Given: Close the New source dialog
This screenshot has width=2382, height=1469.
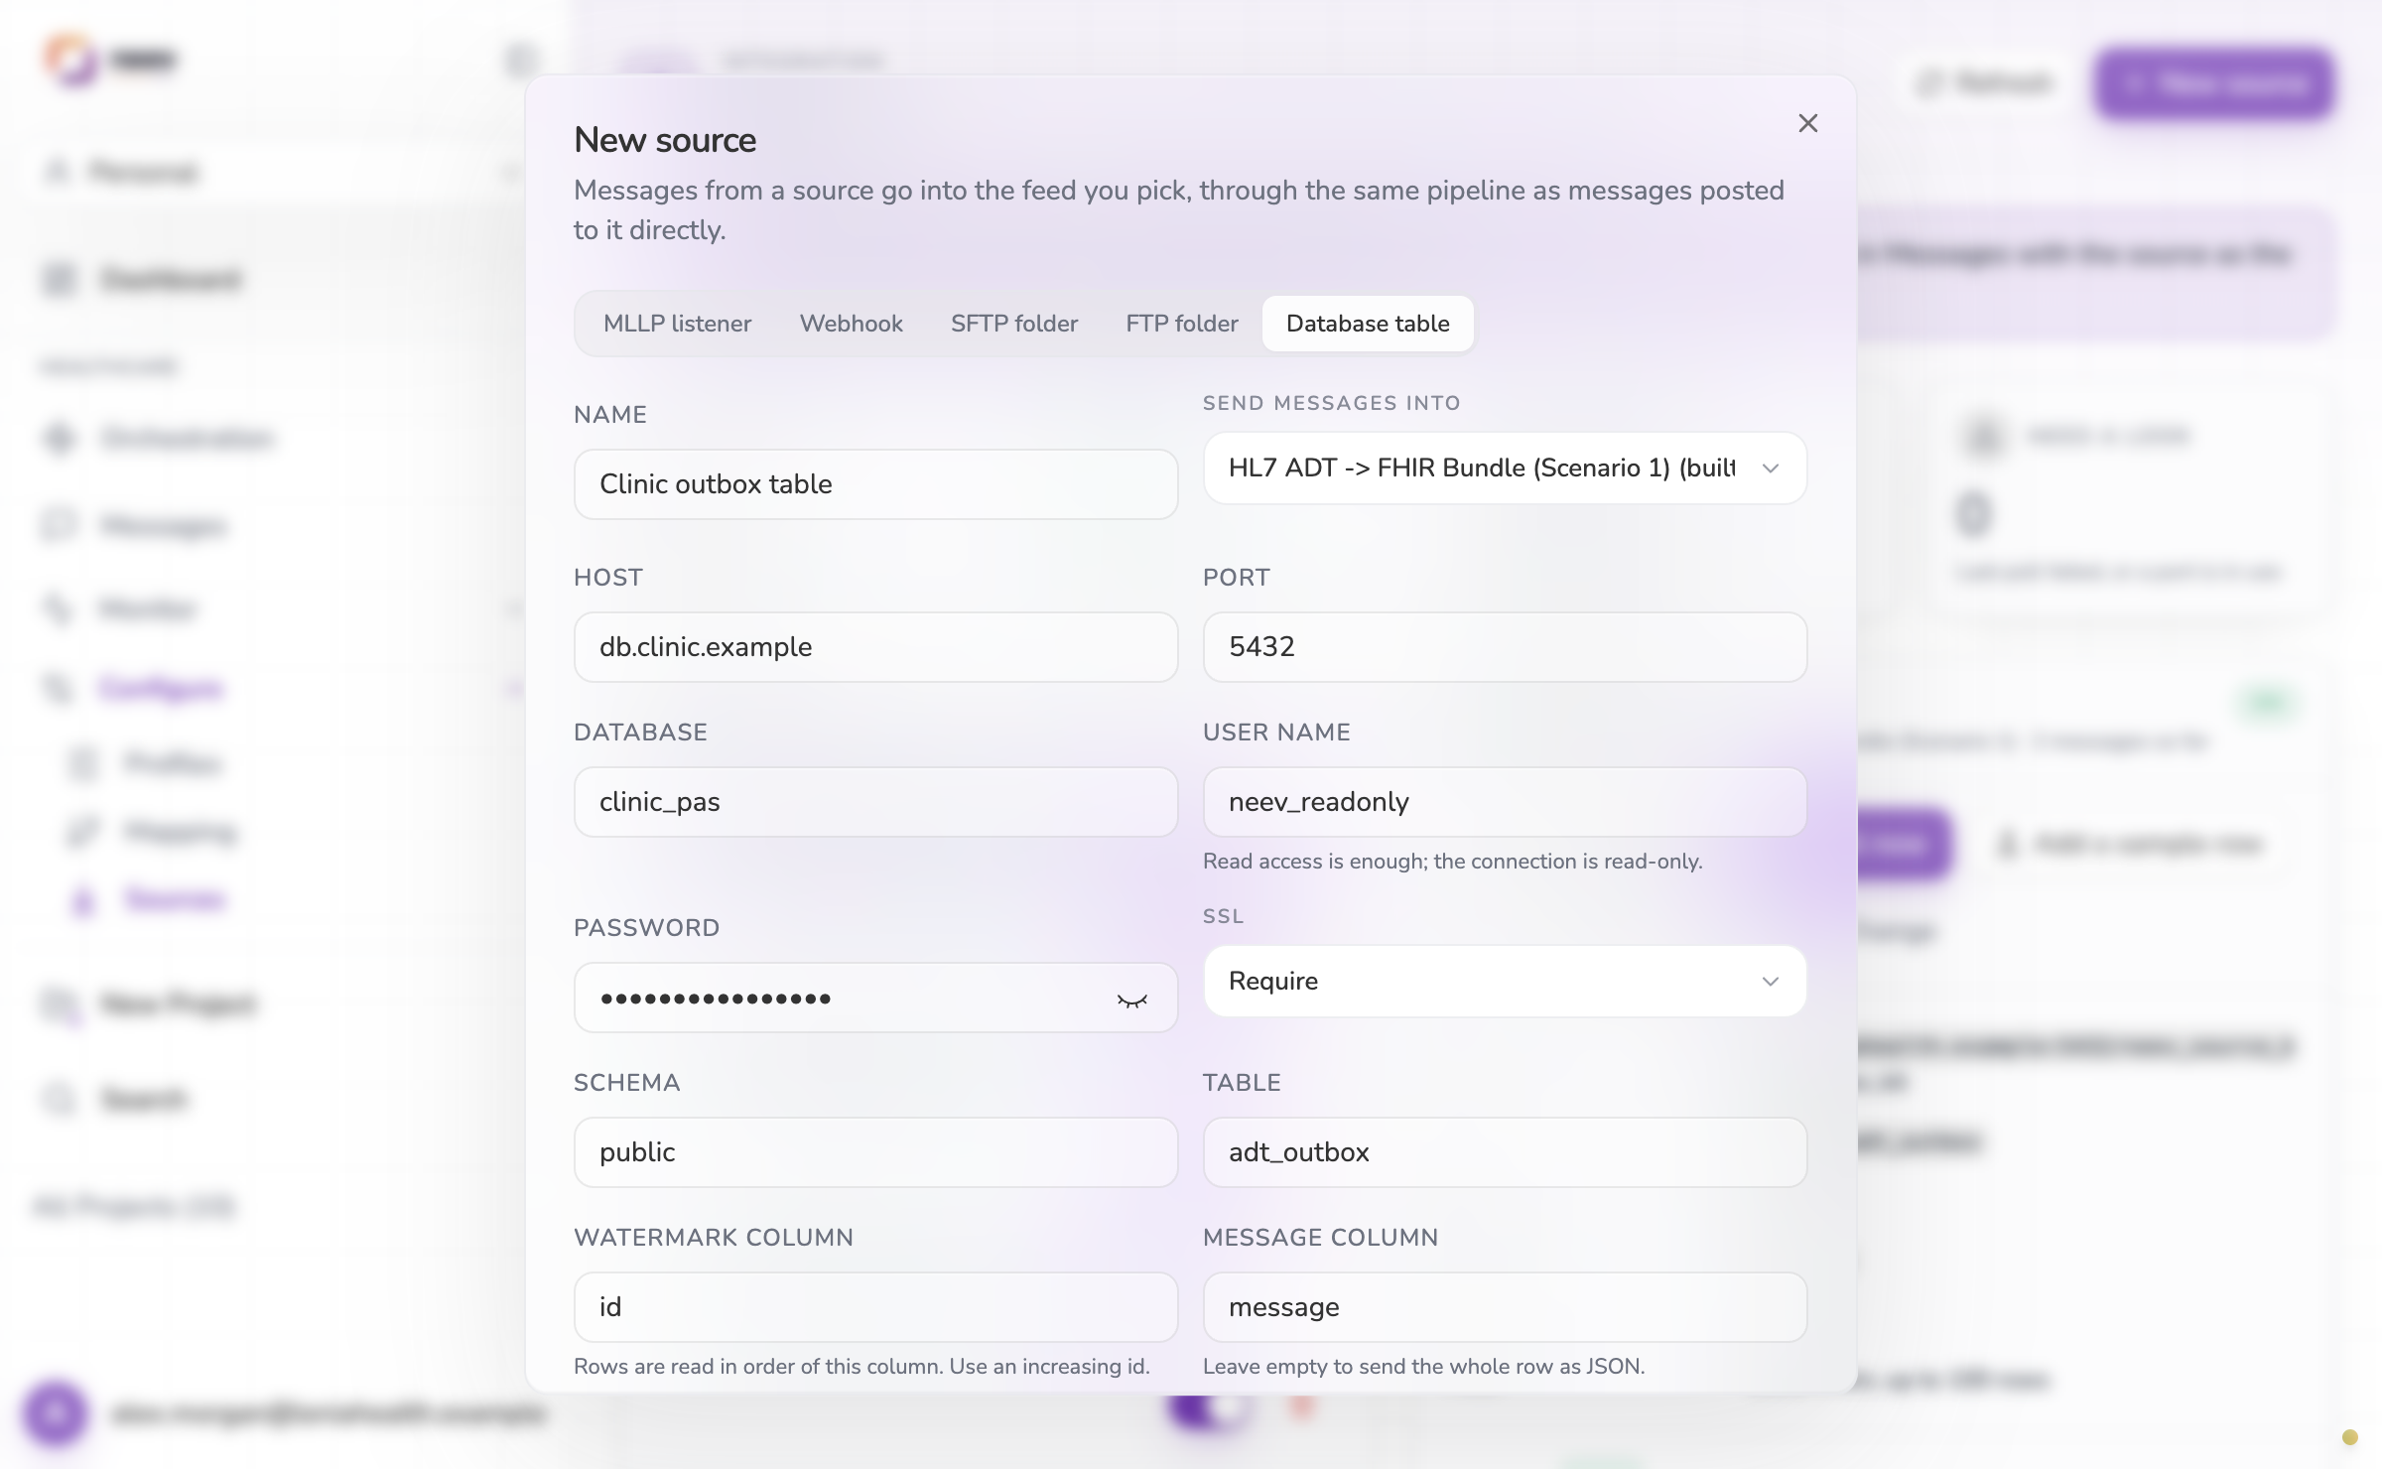Looking at the screenshot, I should tap(1807, 123).
